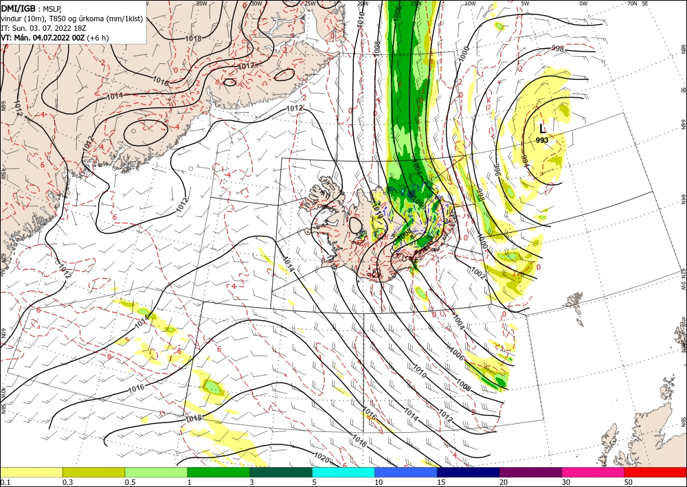687x487 pixels.
Task: Click the olive 0.3 mm legend swatch
Action: click(93, 472)
